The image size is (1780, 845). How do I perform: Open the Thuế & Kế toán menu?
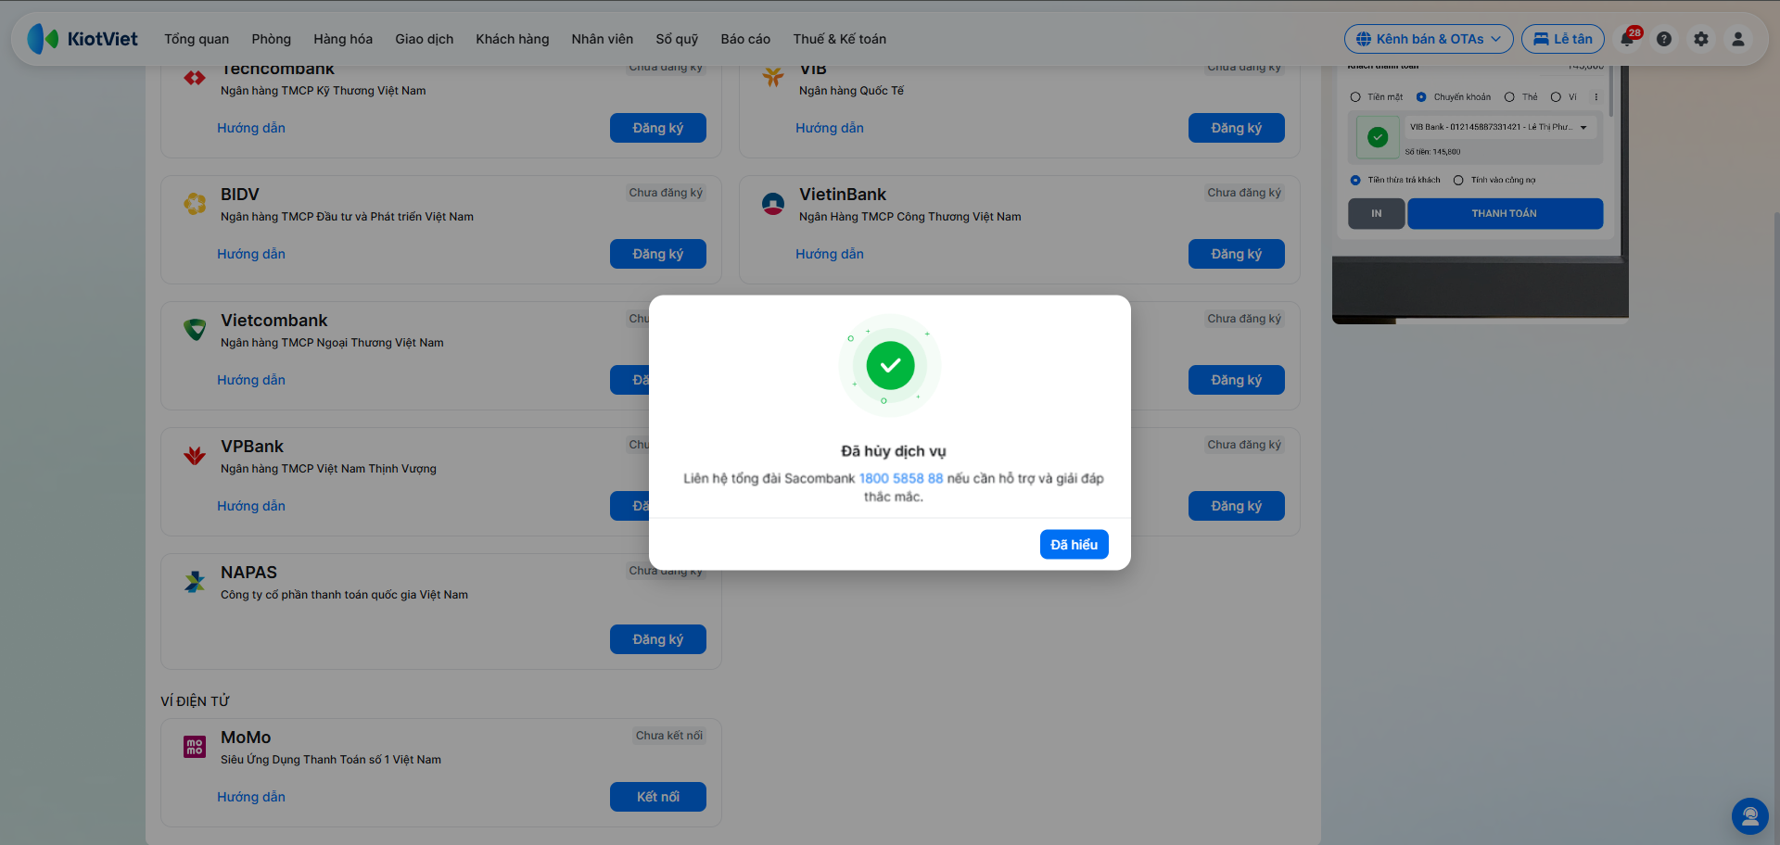coord(840,39)
